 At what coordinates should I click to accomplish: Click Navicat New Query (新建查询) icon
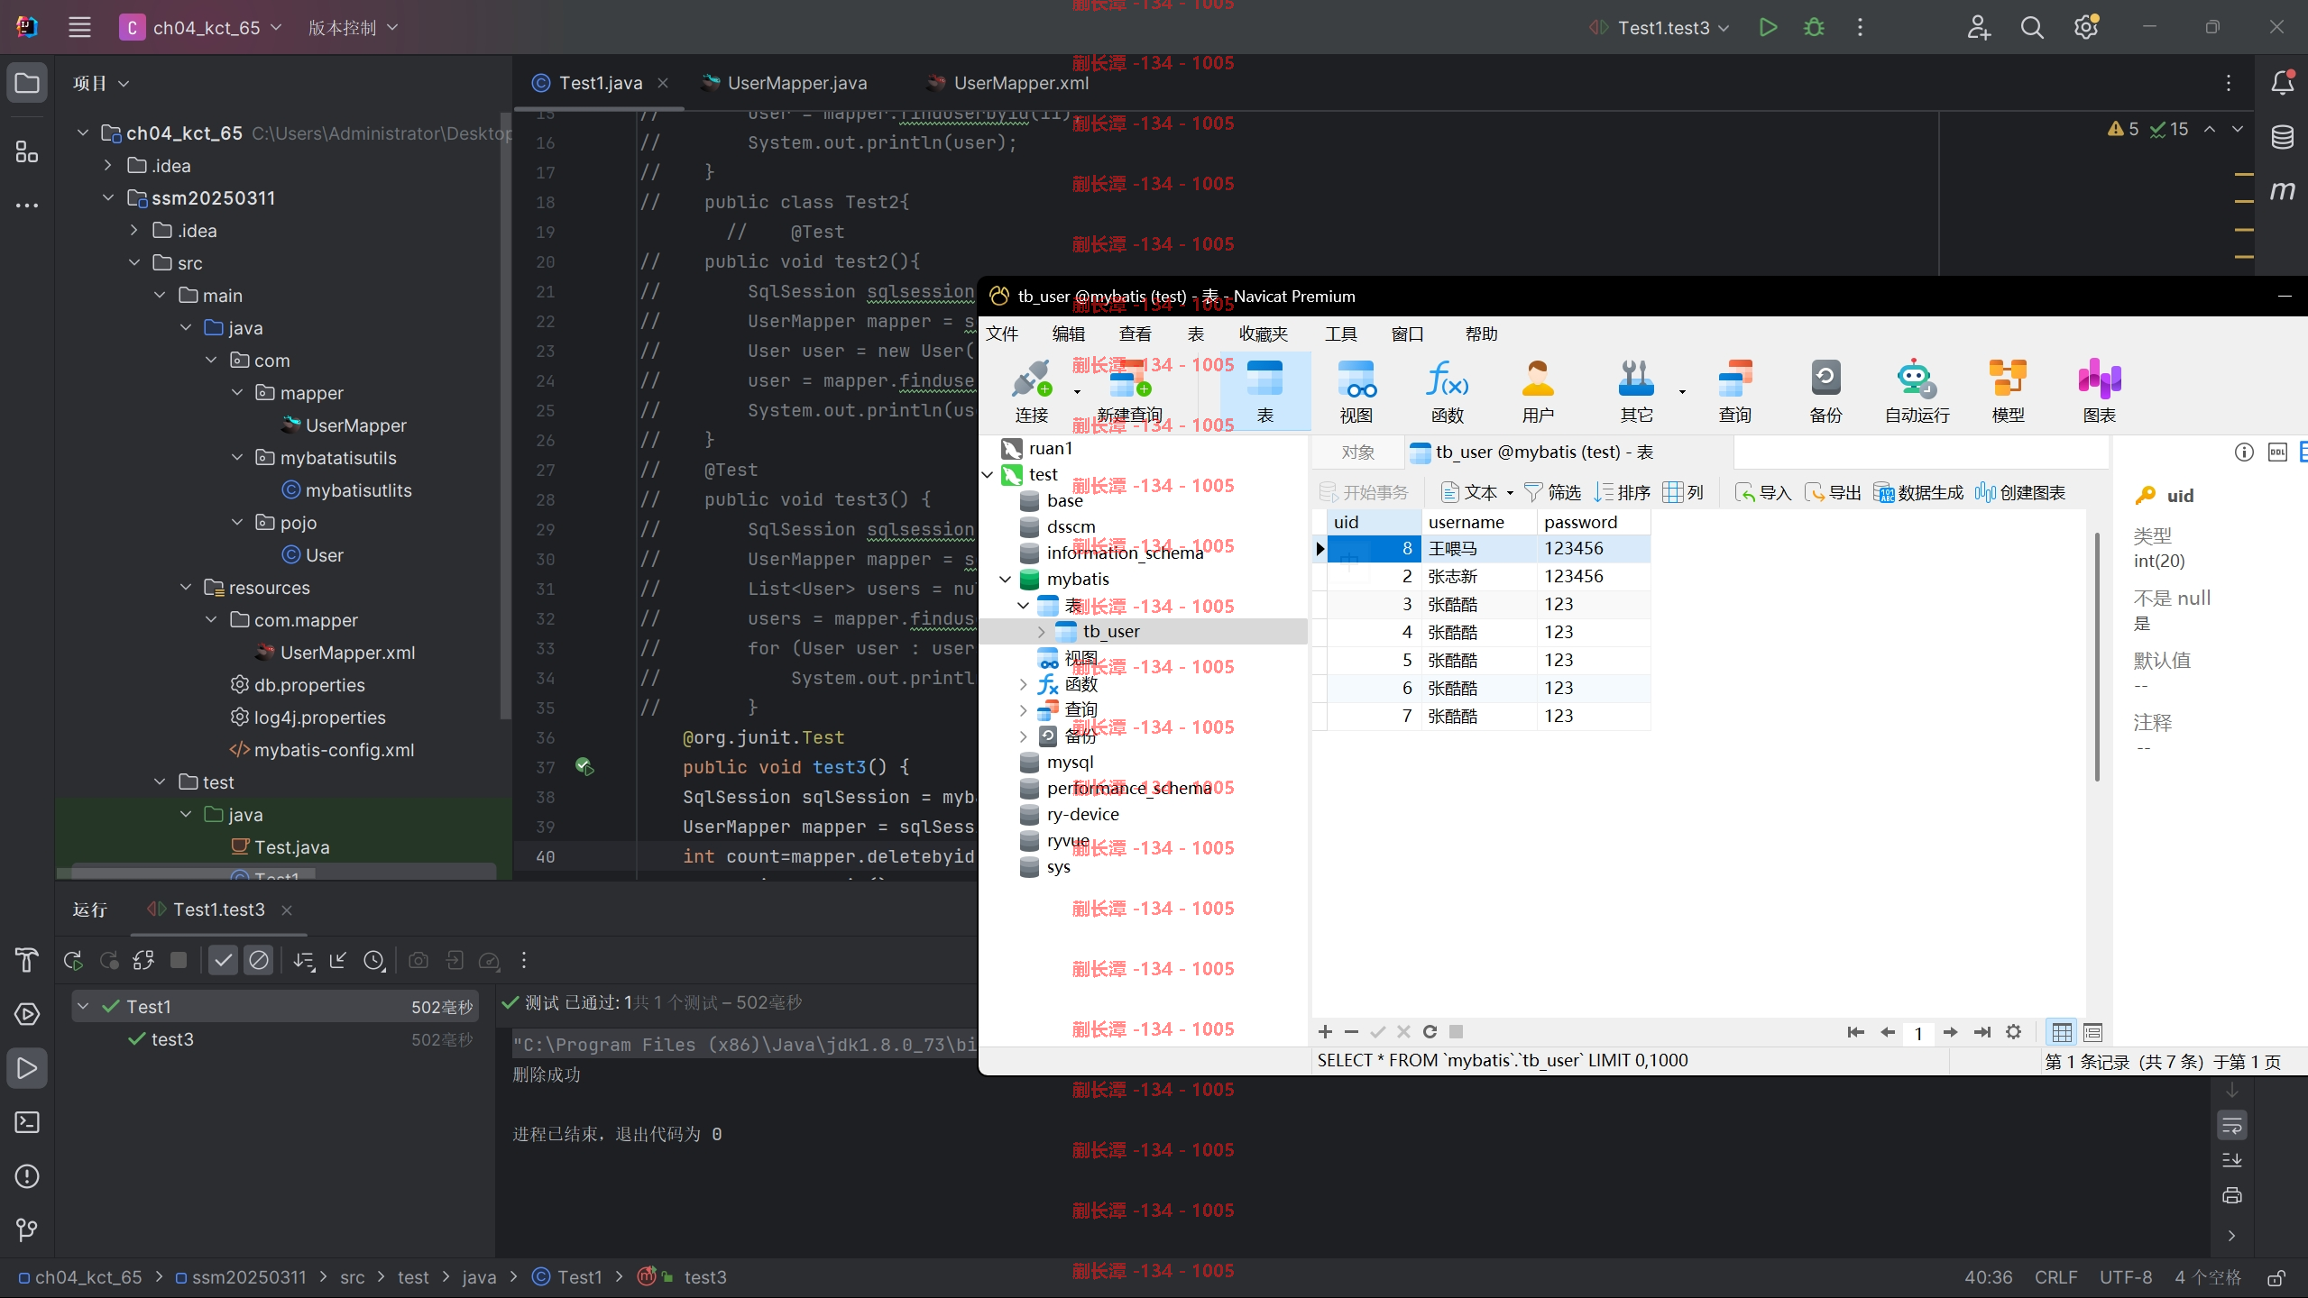pyautogui.click(x=1129, y=390)
